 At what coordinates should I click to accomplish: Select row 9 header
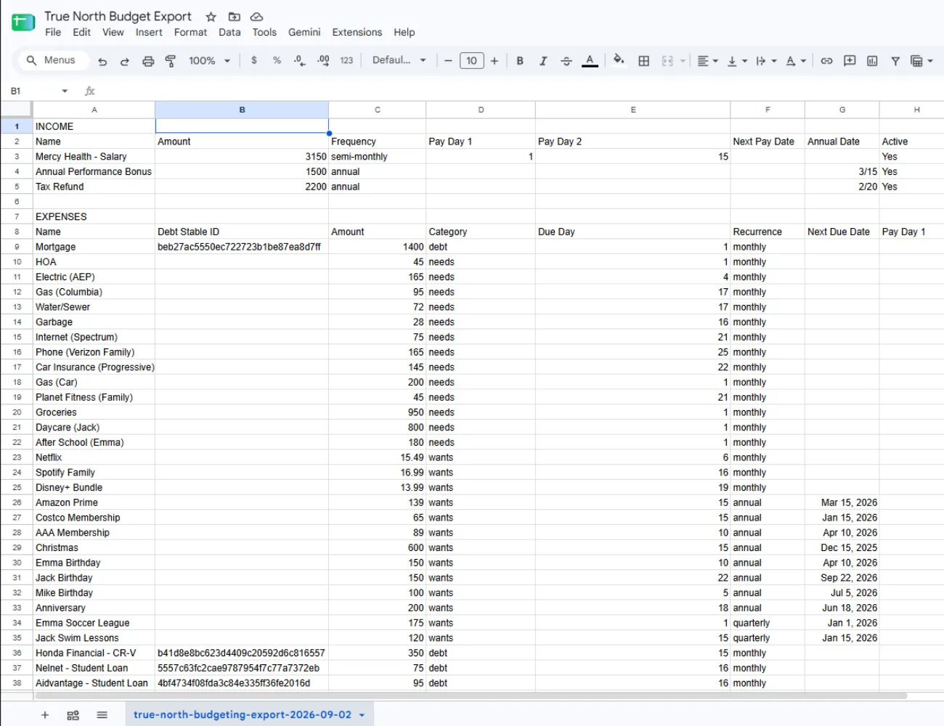pyautogui.click(x=17, y=247)
